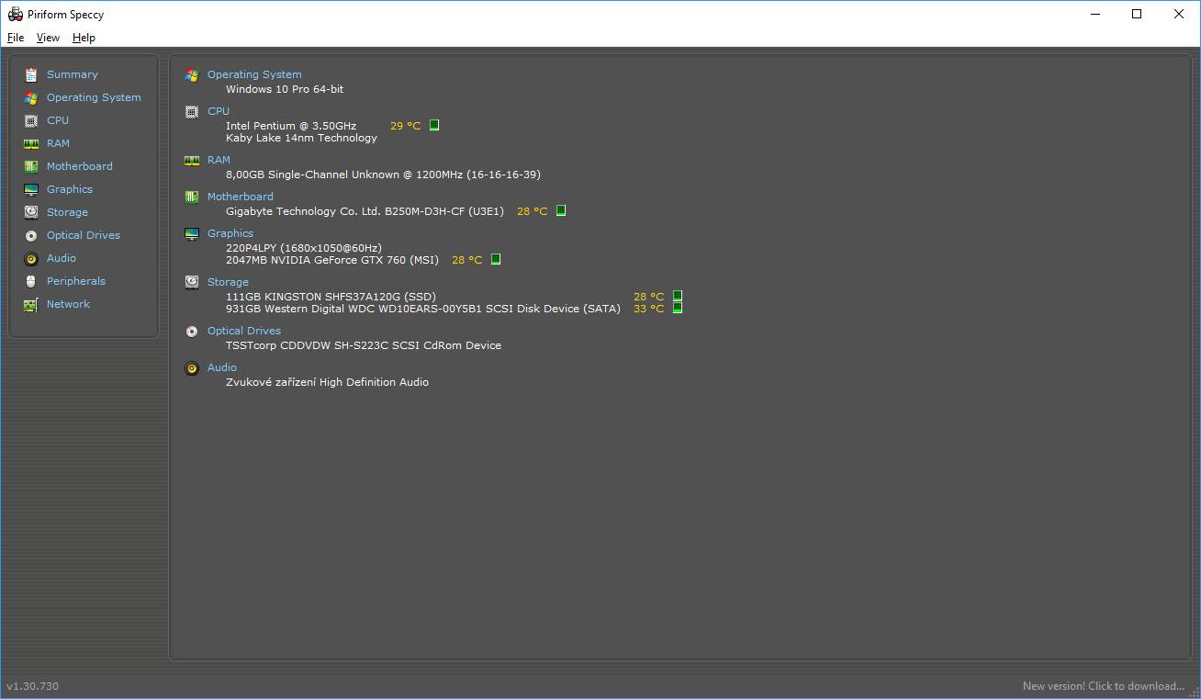
Task: Click the Windows 10 Pro 64-bit text
Action: point(285,89)
